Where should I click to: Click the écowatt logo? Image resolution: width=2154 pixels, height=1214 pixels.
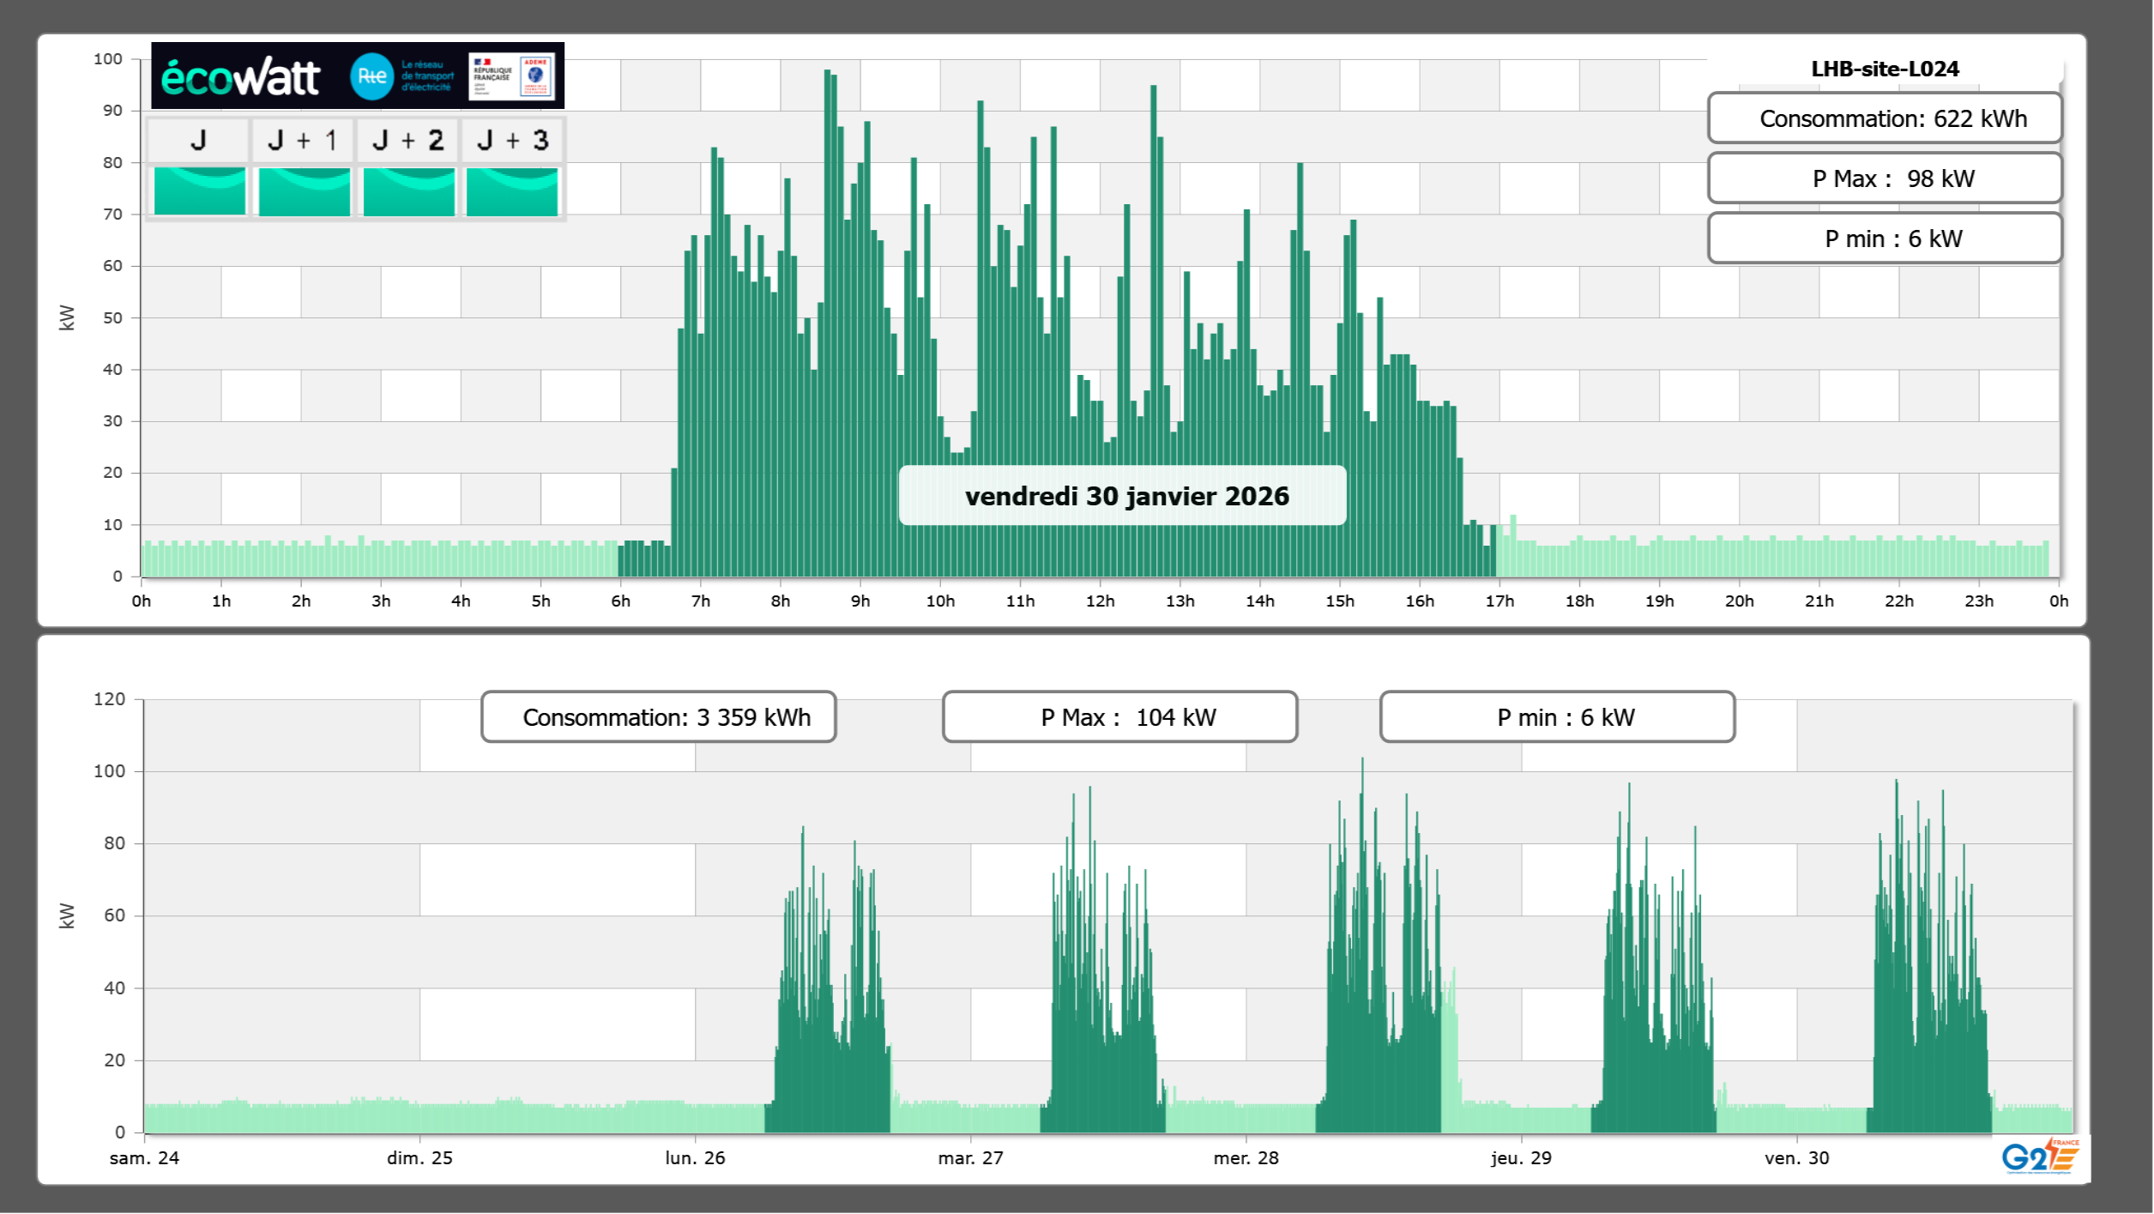[240, 77]
